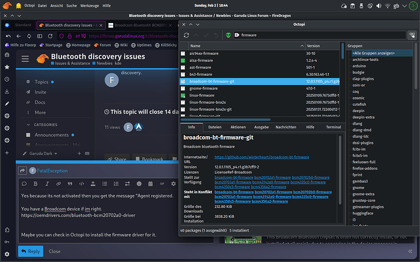Click the package list vertical scrollbar
The width and height of the screenshot is (420, 262).
click(343, 51)
